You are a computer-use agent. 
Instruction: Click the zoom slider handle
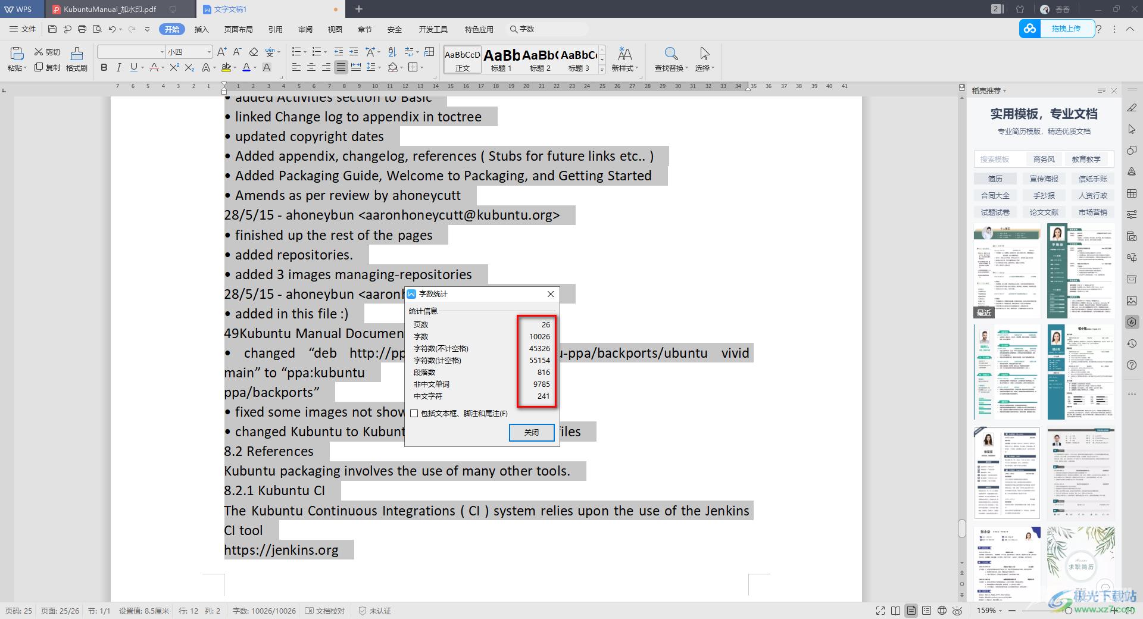coord(1069,611)
